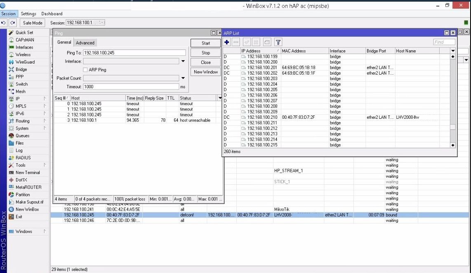Expand the Routing submenu

(45, 121)
